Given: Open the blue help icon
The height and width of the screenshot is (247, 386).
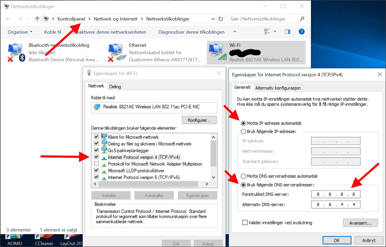Looking at the screenshot, I should click(x=302, y=32).
